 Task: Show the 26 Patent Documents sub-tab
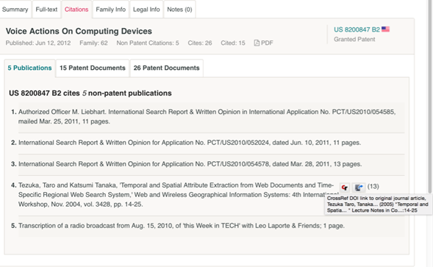coord(167,68)
